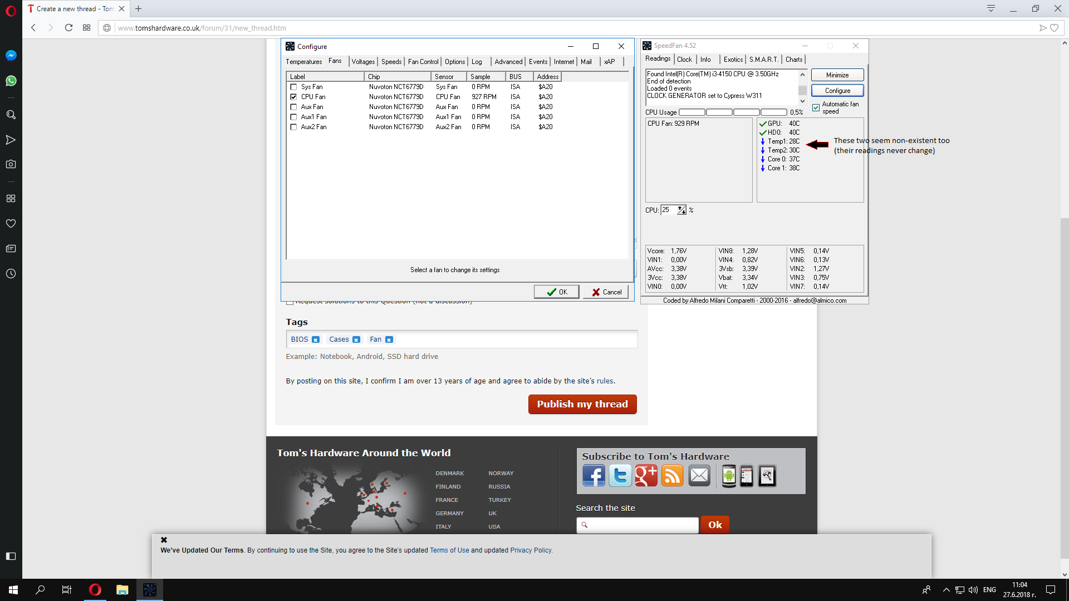Click the RSS feed icon
The width and height of the screenshot is (1069, 601).
click(672, 476)
